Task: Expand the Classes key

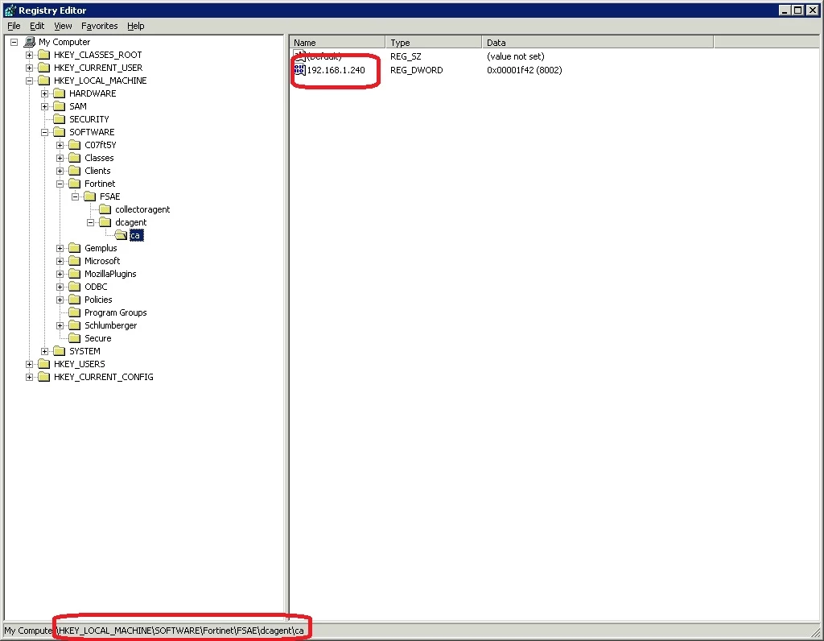Action: 60,158
